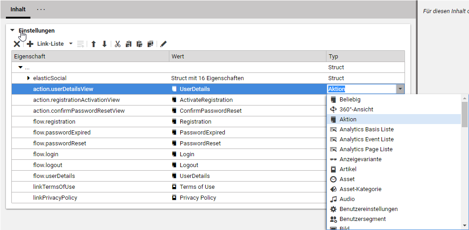Select Analytics Event Liste type option
Viewport: 469px width, 230px height.
tap(366, 139)
